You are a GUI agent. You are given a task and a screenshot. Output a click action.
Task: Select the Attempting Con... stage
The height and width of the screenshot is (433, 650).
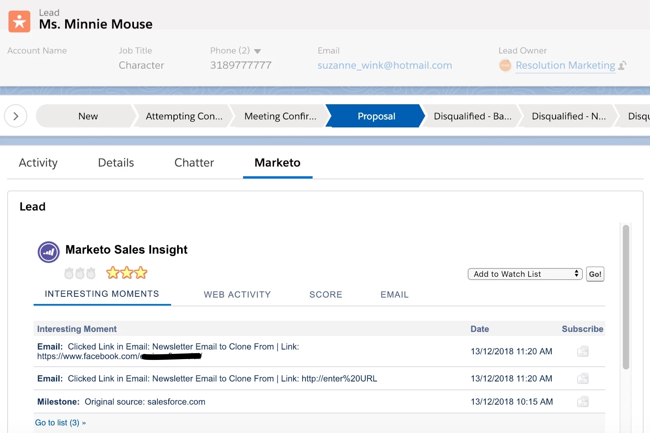tap(184, 116)
